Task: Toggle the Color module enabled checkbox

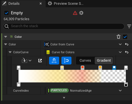Action: [125, 37]
